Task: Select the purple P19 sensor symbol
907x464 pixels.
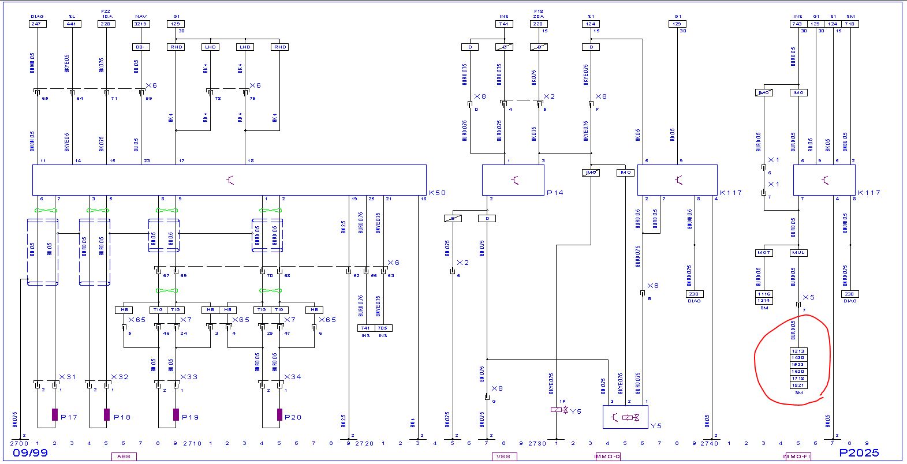Action: click(176, 414)
